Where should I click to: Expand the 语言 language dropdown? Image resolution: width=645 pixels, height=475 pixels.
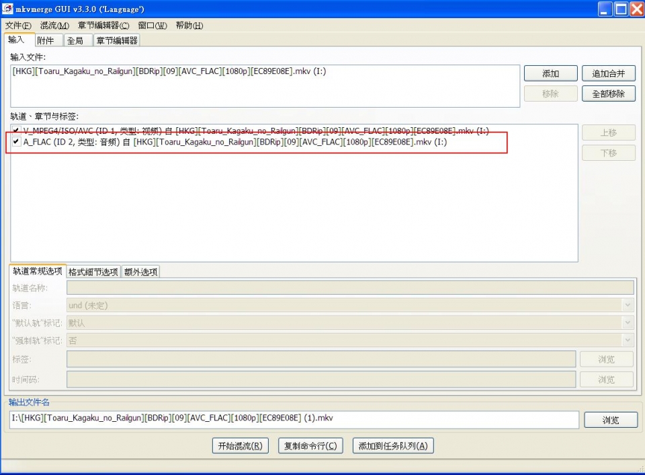(628, 305)
